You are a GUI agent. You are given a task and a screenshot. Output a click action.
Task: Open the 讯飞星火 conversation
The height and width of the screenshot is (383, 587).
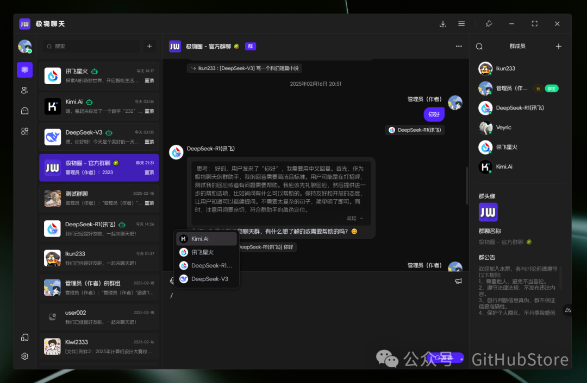[99, 76]
